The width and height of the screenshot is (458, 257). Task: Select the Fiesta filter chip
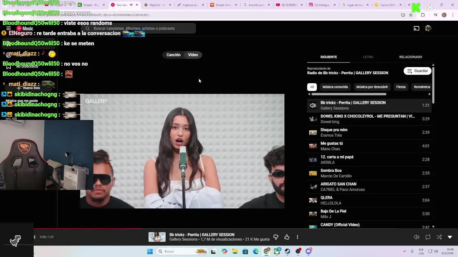401,87
